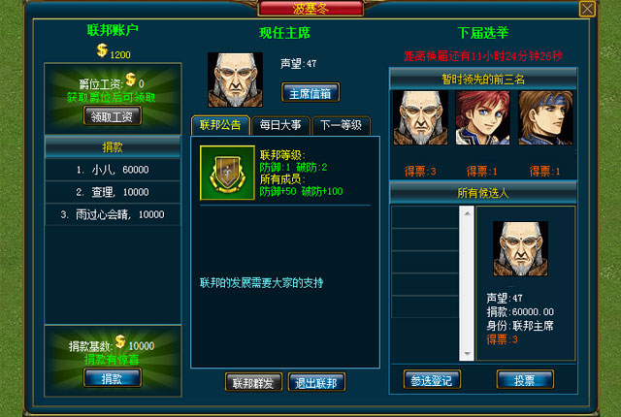The width and height of the screenshot is (621, 417).
Task: Open the 下一等级 tab
Action: (x=341, y=125)
